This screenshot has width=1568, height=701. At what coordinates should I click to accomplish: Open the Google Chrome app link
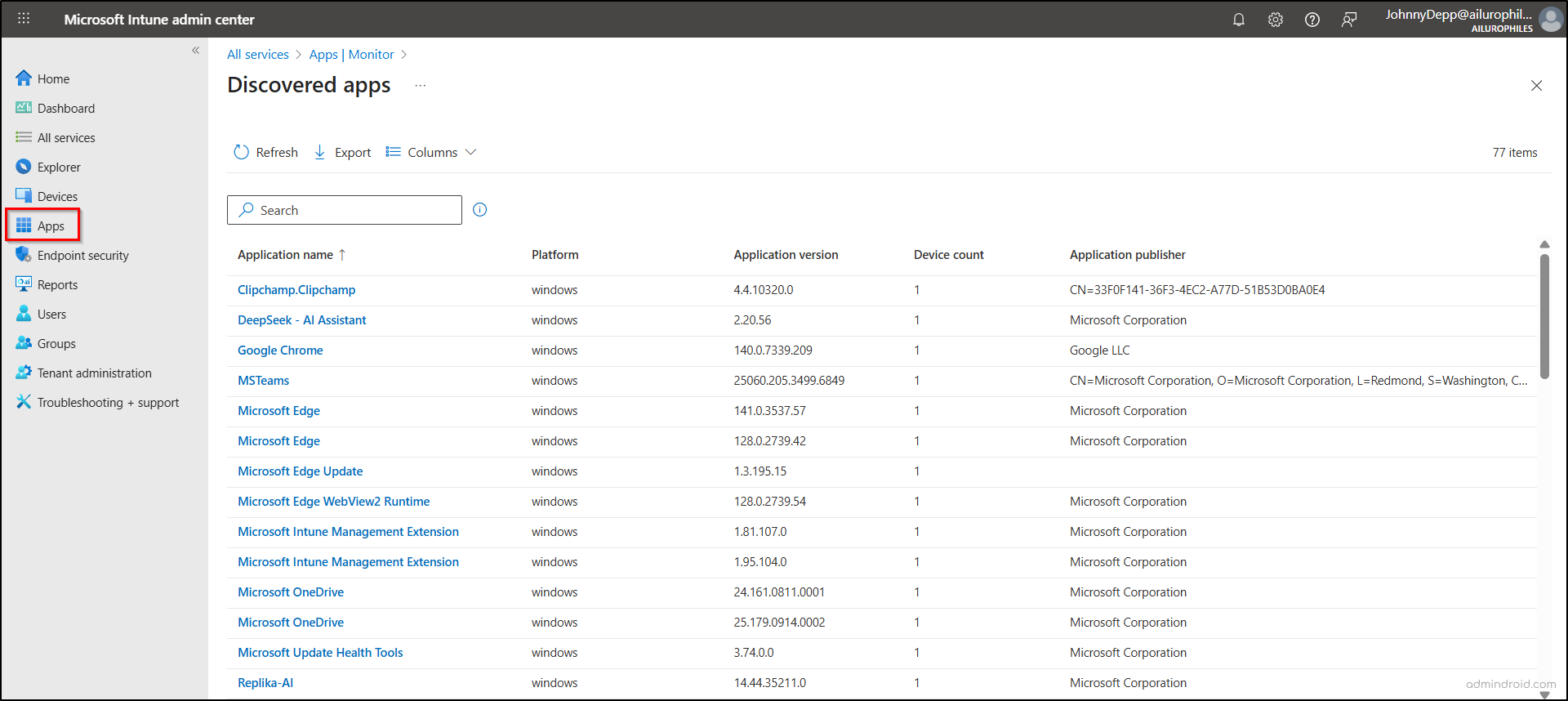[x=280, y=350]
